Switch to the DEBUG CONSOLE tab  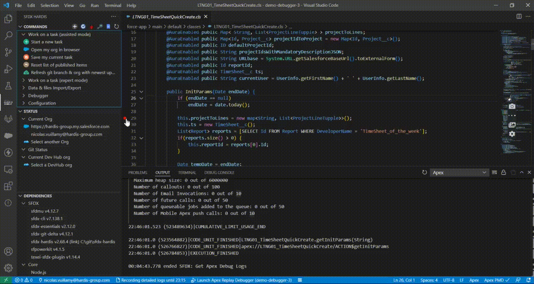click(x=219, y=172)
